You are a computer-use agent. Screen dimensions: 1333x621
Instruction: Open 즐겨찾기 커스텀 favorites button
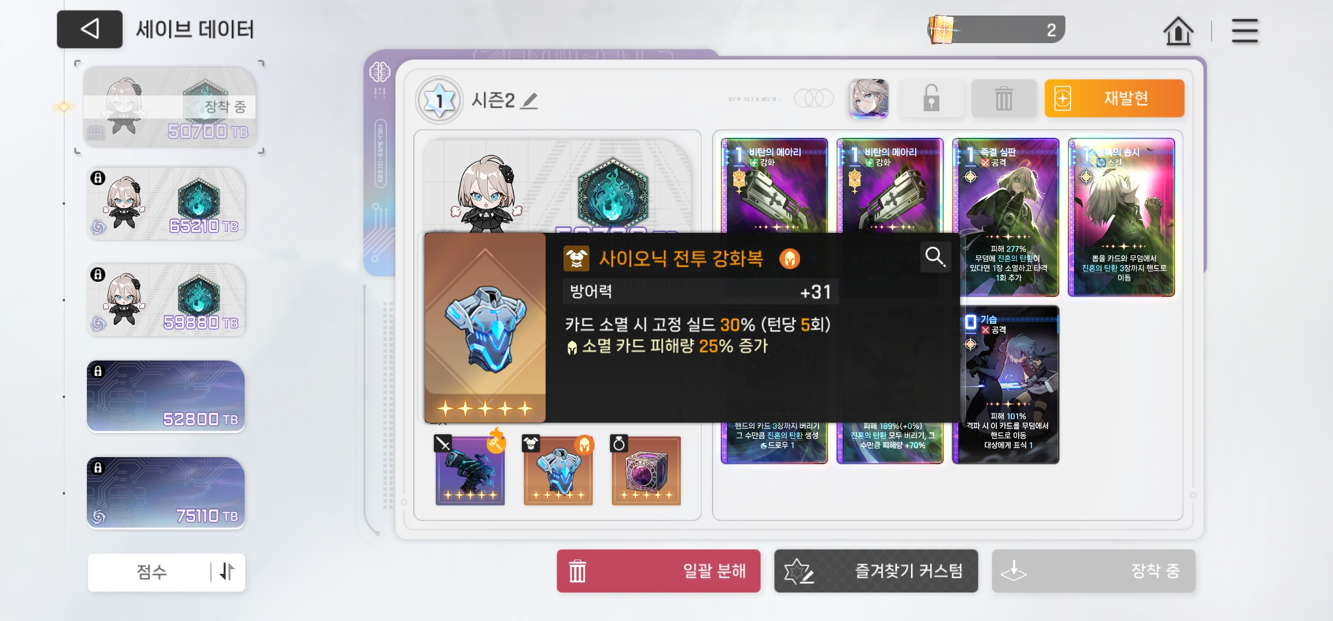point(876,571)
